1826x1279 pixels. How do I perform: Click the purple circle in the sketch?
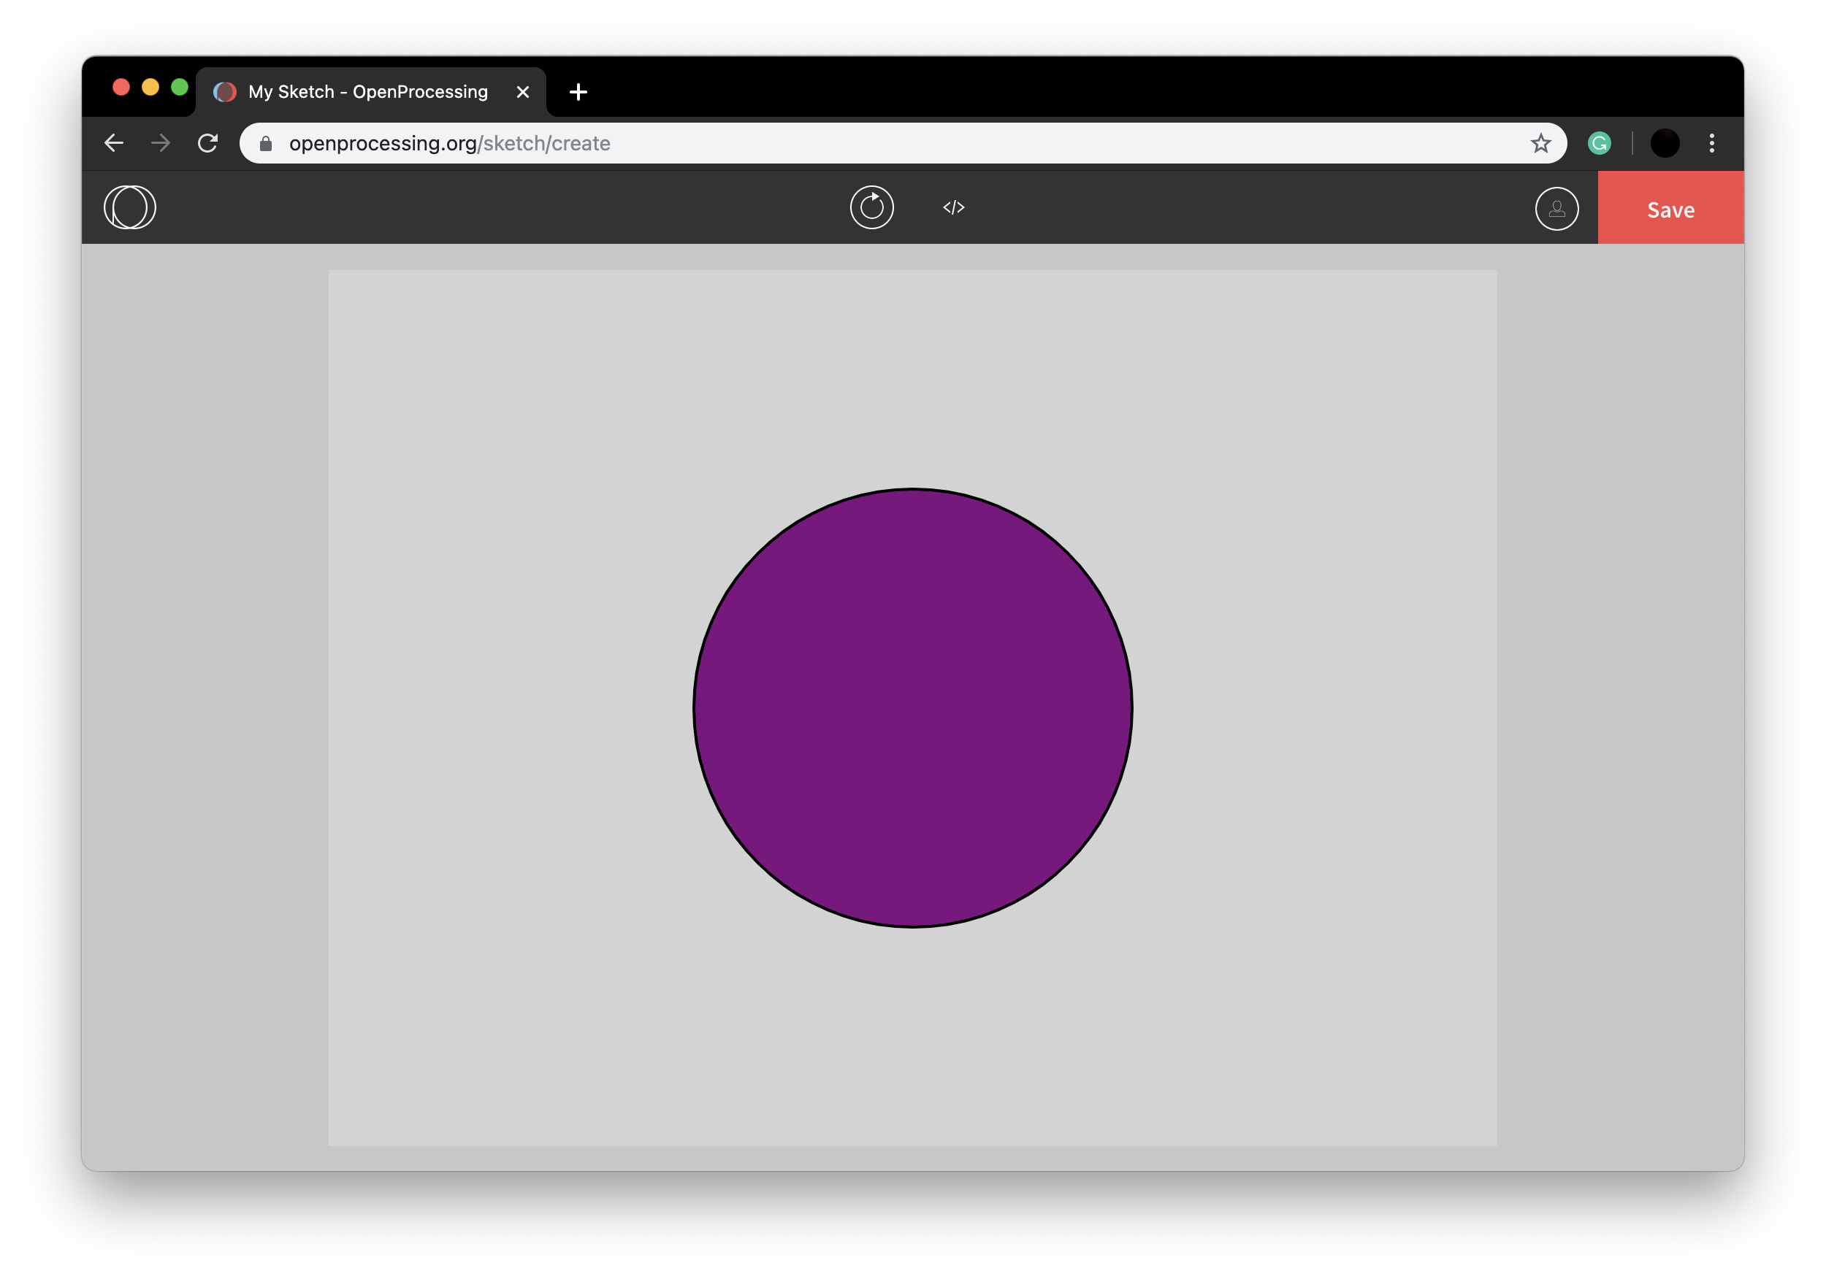click(x=912, y=707)
